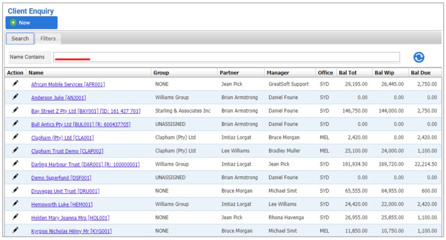Click the Action column header

(15, 73)
